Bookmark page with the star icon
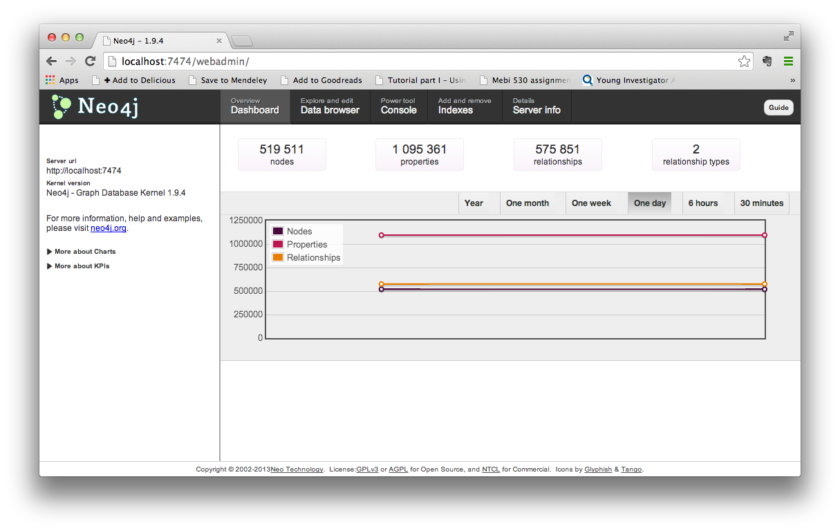Viewport: 840px width, 531px height. pos(744,62)
